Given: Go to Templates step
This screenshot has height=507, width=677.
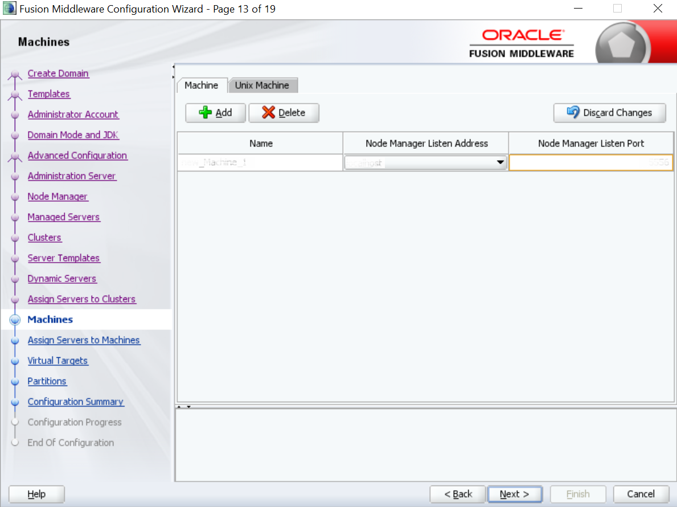Looking at the screenshot, I should point(49,94).
